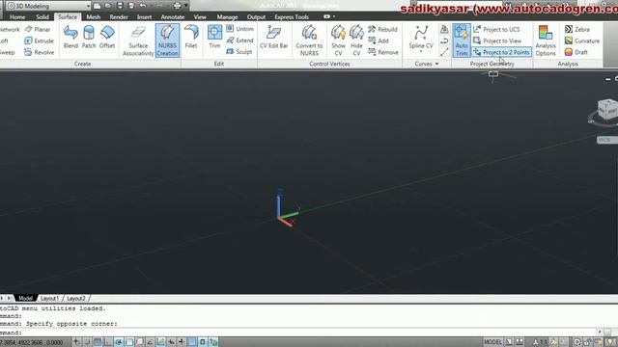Image resolution: width=618 pixels, height=347 pixels.
Task: Select the Blend surface tool
Action: [x=70, y=37]
